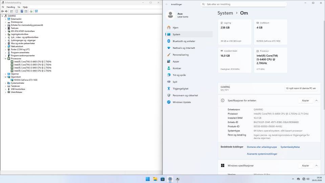
Task: Expand the Datamaskin tree node
Action: [x=6, y=19]
